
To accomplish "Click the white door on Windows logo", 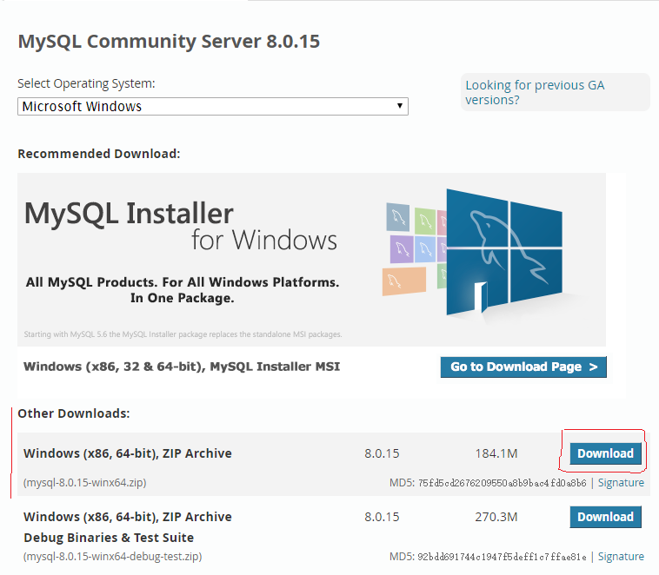I will (x=481, y=297).
